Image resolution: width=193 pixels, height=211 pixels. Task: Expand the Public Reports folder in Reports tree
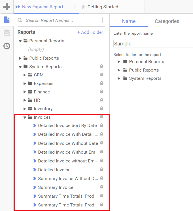point(20,58)
